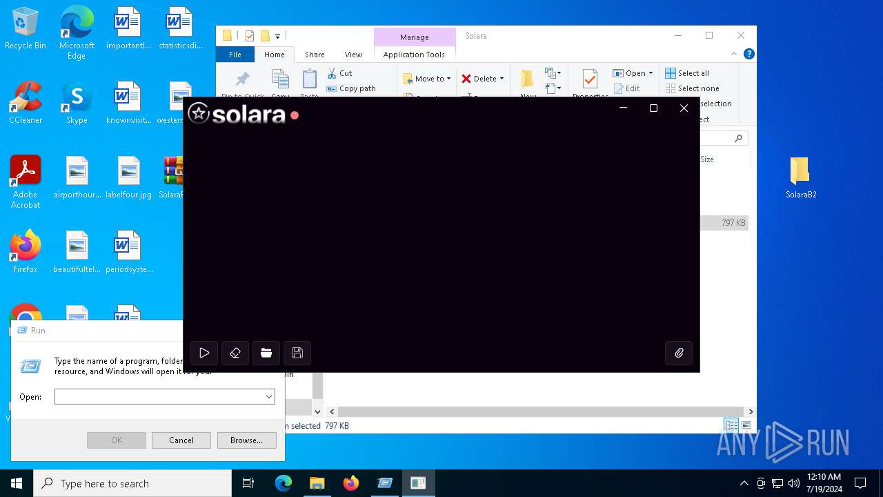
Task: Select the beautifultel image file on desktop
Action: 77,252
